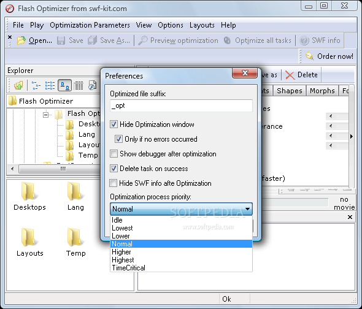Select the list view icon in Explorer

(x=50, y=85)
